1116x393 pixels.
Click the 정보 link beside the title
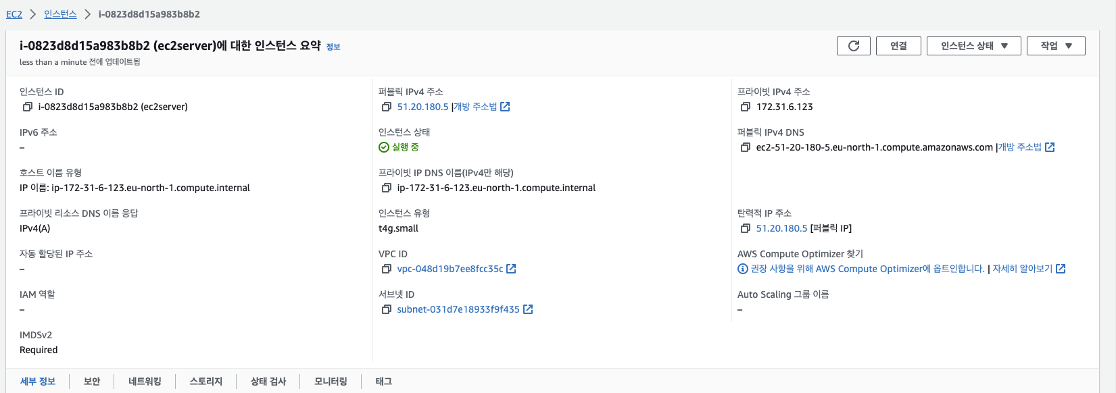click(333, 47)
